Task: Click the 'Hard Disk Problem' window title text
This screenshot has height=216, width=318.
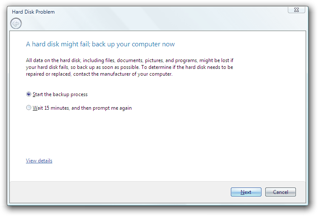Action: click(33, 12)
